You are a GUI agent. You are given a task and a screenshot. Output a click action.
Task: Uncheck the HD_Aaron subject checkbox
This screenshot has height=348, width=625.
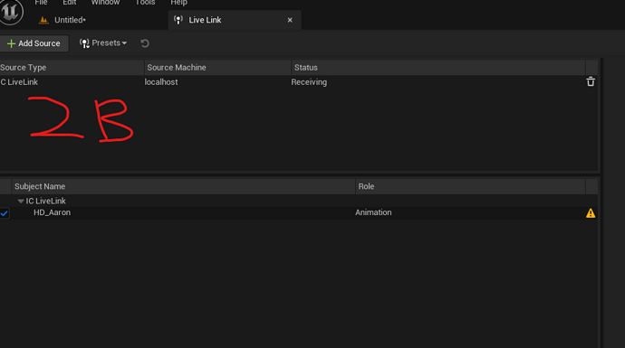(x=5, y=213)
